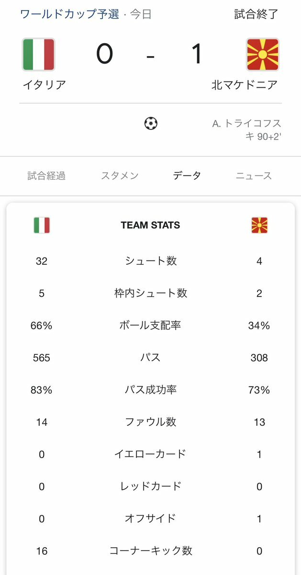Viewport: 301px width, 575px height.
Task: Switch to the 試合経過 tab
Action: [46, 176]
